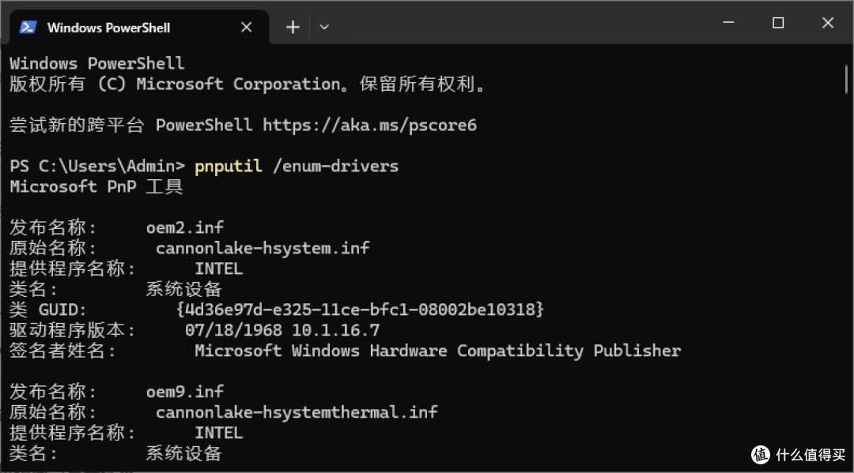Minimize the terminal window
Image resolution: width=854 pixels, height=473 pixels.
coord(728,23)
